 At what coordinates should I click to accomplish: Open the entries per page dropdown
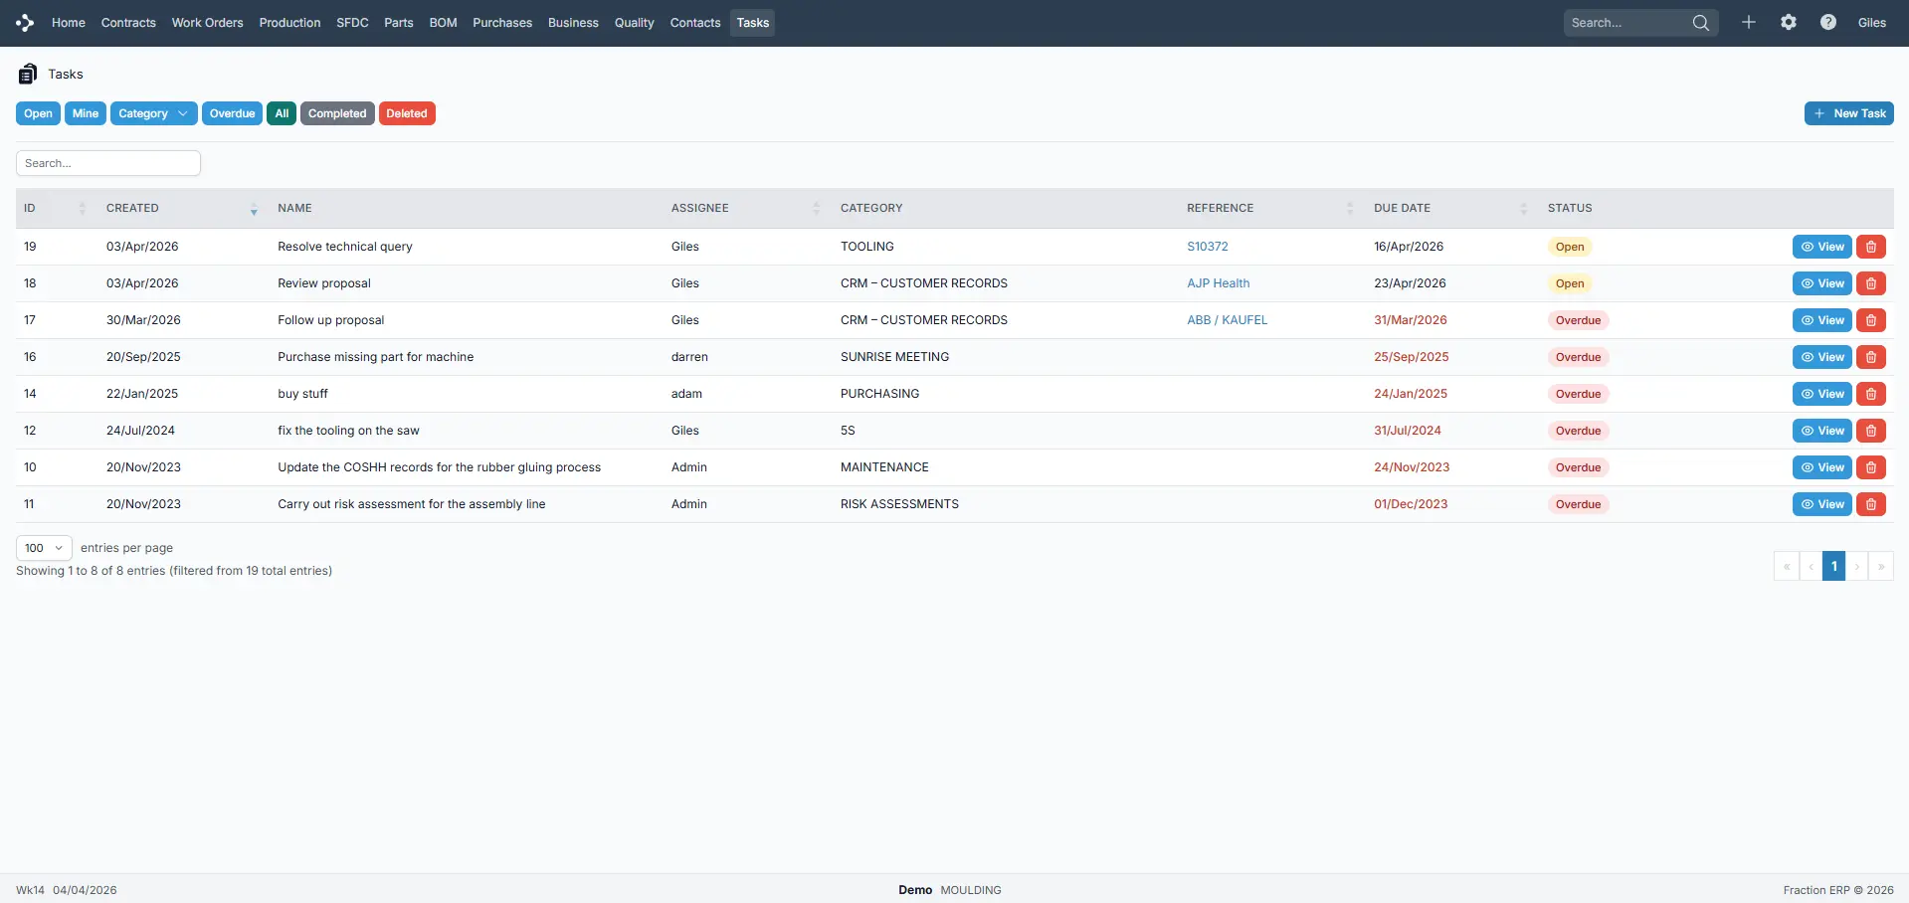(x=44, y=548)
